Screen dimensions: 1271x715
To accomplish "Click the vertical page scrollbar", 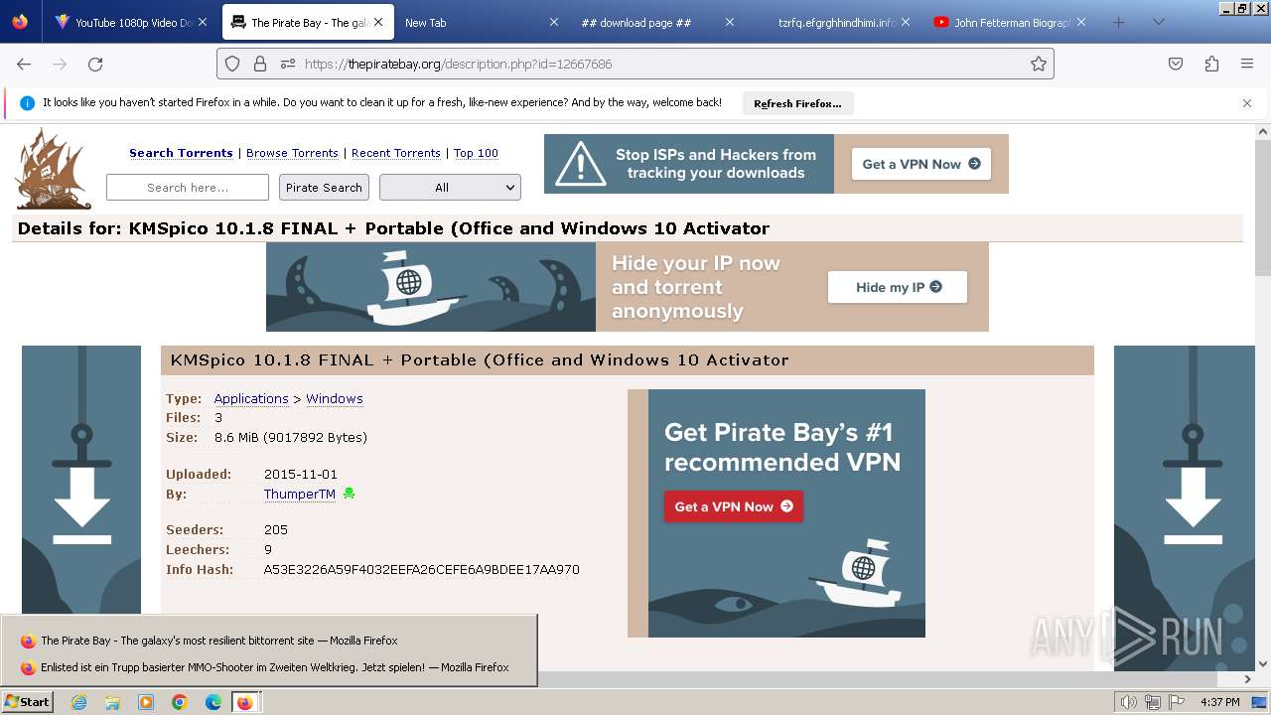I will (x=1263, y=397).
